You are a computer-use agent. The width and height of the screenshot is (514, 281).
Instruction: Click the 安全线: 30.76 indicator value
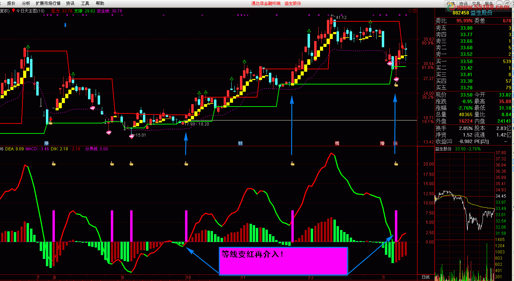[109, 11]
